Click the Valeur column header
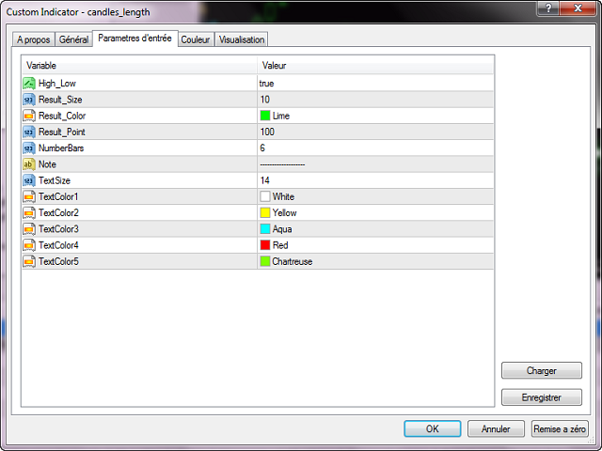Viewport: 602px width, 451px height. (x=375, y=65)
